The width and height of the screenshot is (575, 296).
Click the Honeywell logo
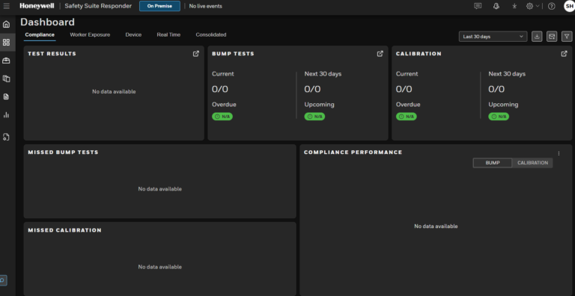pyautogui.click(x=37, y=6)
